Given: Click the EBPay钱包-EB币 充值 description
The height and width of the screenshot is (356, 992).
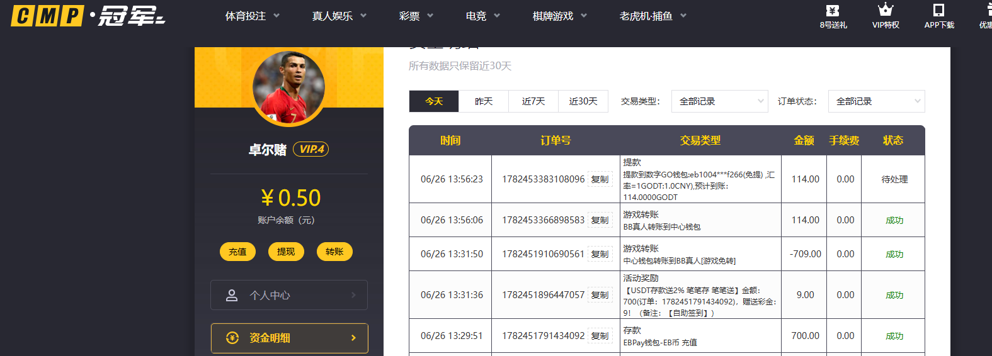Looking at the screenshot, I should pos(659,343).
